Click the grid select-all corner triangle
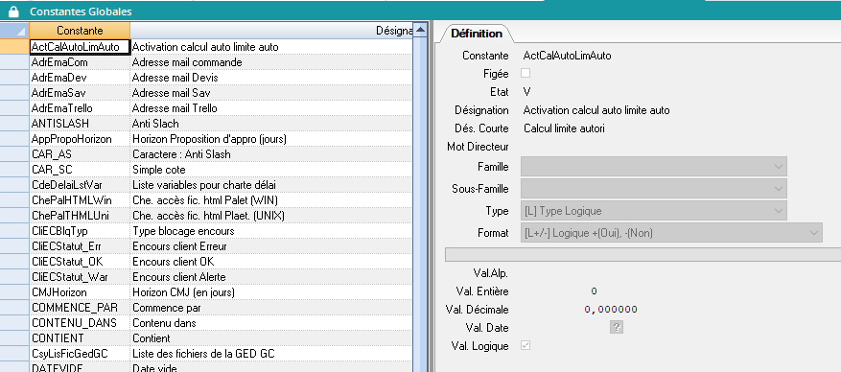This screenshot has width=841, height=372. coord(14,31)
